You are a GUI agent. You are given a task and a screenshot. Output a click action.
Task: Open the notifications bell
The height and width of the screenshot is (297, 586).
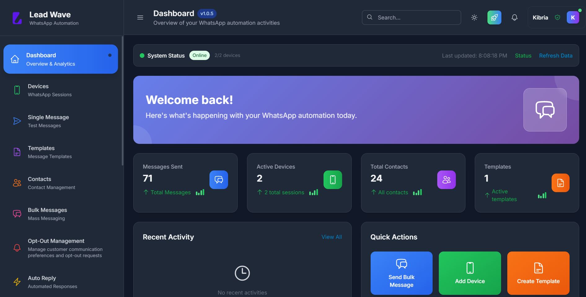click(x=514, y=18)
